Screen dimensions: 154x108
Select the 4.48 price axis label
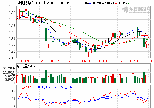pos(12,26)
